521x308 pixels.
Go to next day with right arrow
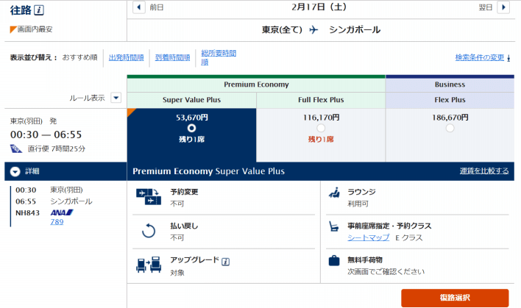[x=503, y=7]
